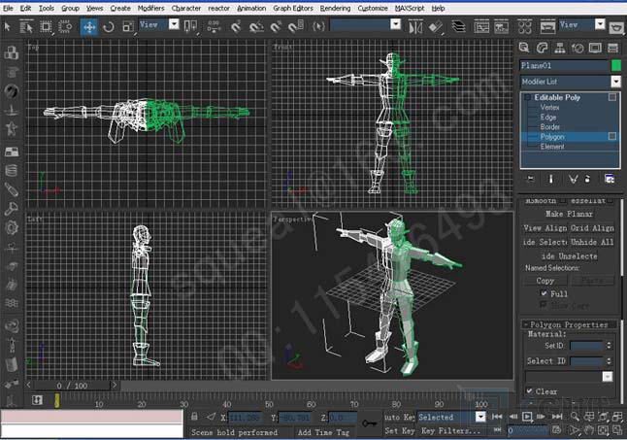Image resolution: width=627 pixels, height=440 pixels.
Task: Open the Rendering menu
Action: point(335,8)
